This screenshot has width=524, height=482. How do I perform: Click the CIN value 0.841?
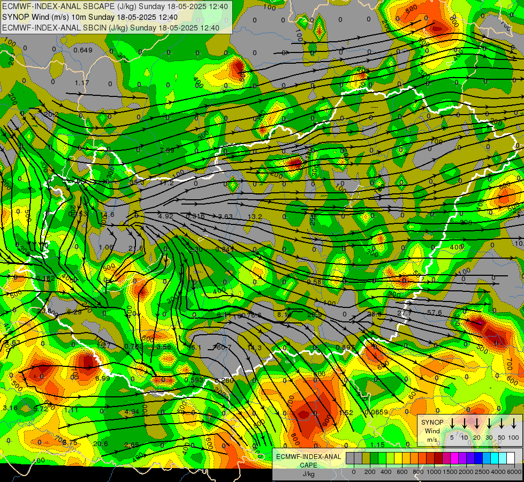[x=224, y=249]
